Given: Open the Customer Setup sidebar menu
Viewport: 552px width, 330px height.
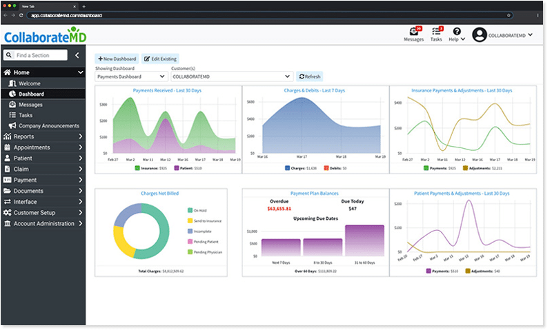Looking at the screenshot, I should pos(43,214).
